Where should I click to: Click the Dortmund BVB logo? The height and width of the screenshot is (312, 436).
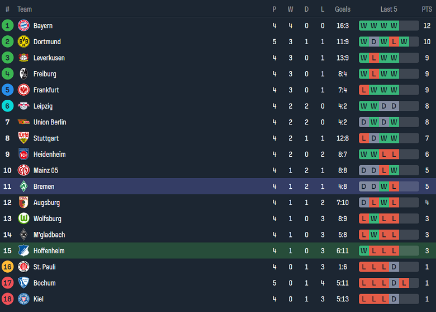[x=23, y=41]
